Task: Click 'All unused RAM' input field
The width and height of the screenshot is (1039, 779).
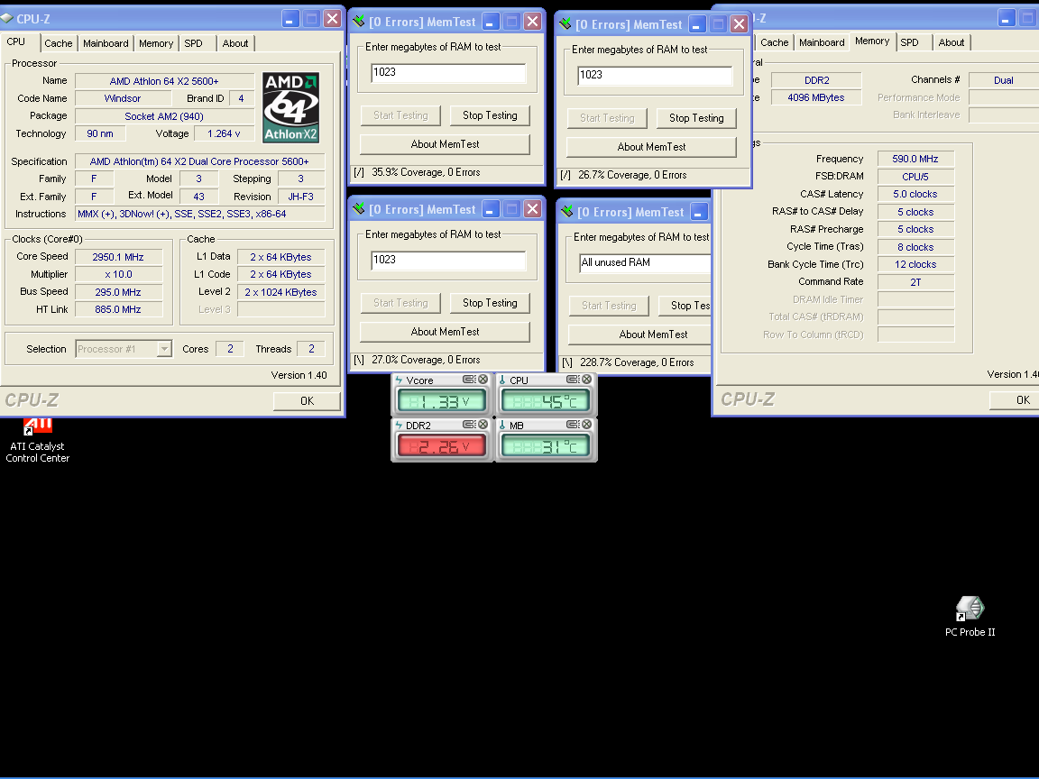Action: pyautogui.click(x=645, y=263)
